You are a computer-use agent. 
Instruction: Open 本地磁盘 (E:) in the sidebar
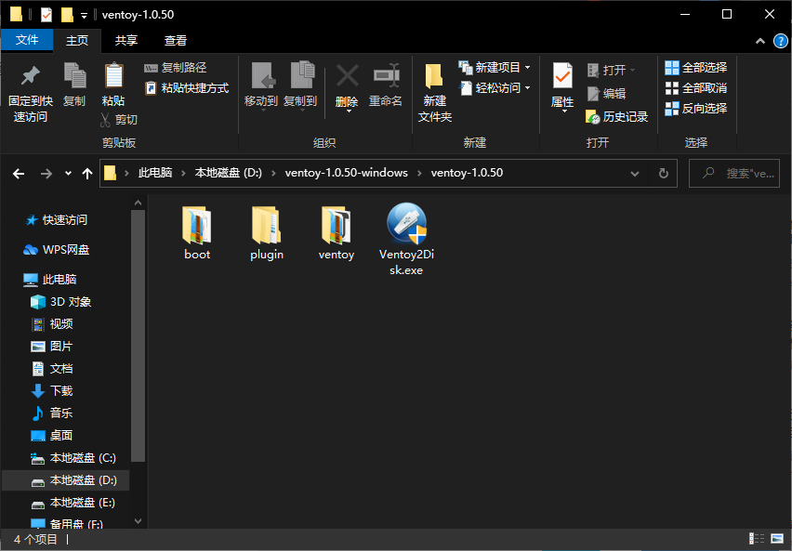pyautogui.click(x=73, y=503)
